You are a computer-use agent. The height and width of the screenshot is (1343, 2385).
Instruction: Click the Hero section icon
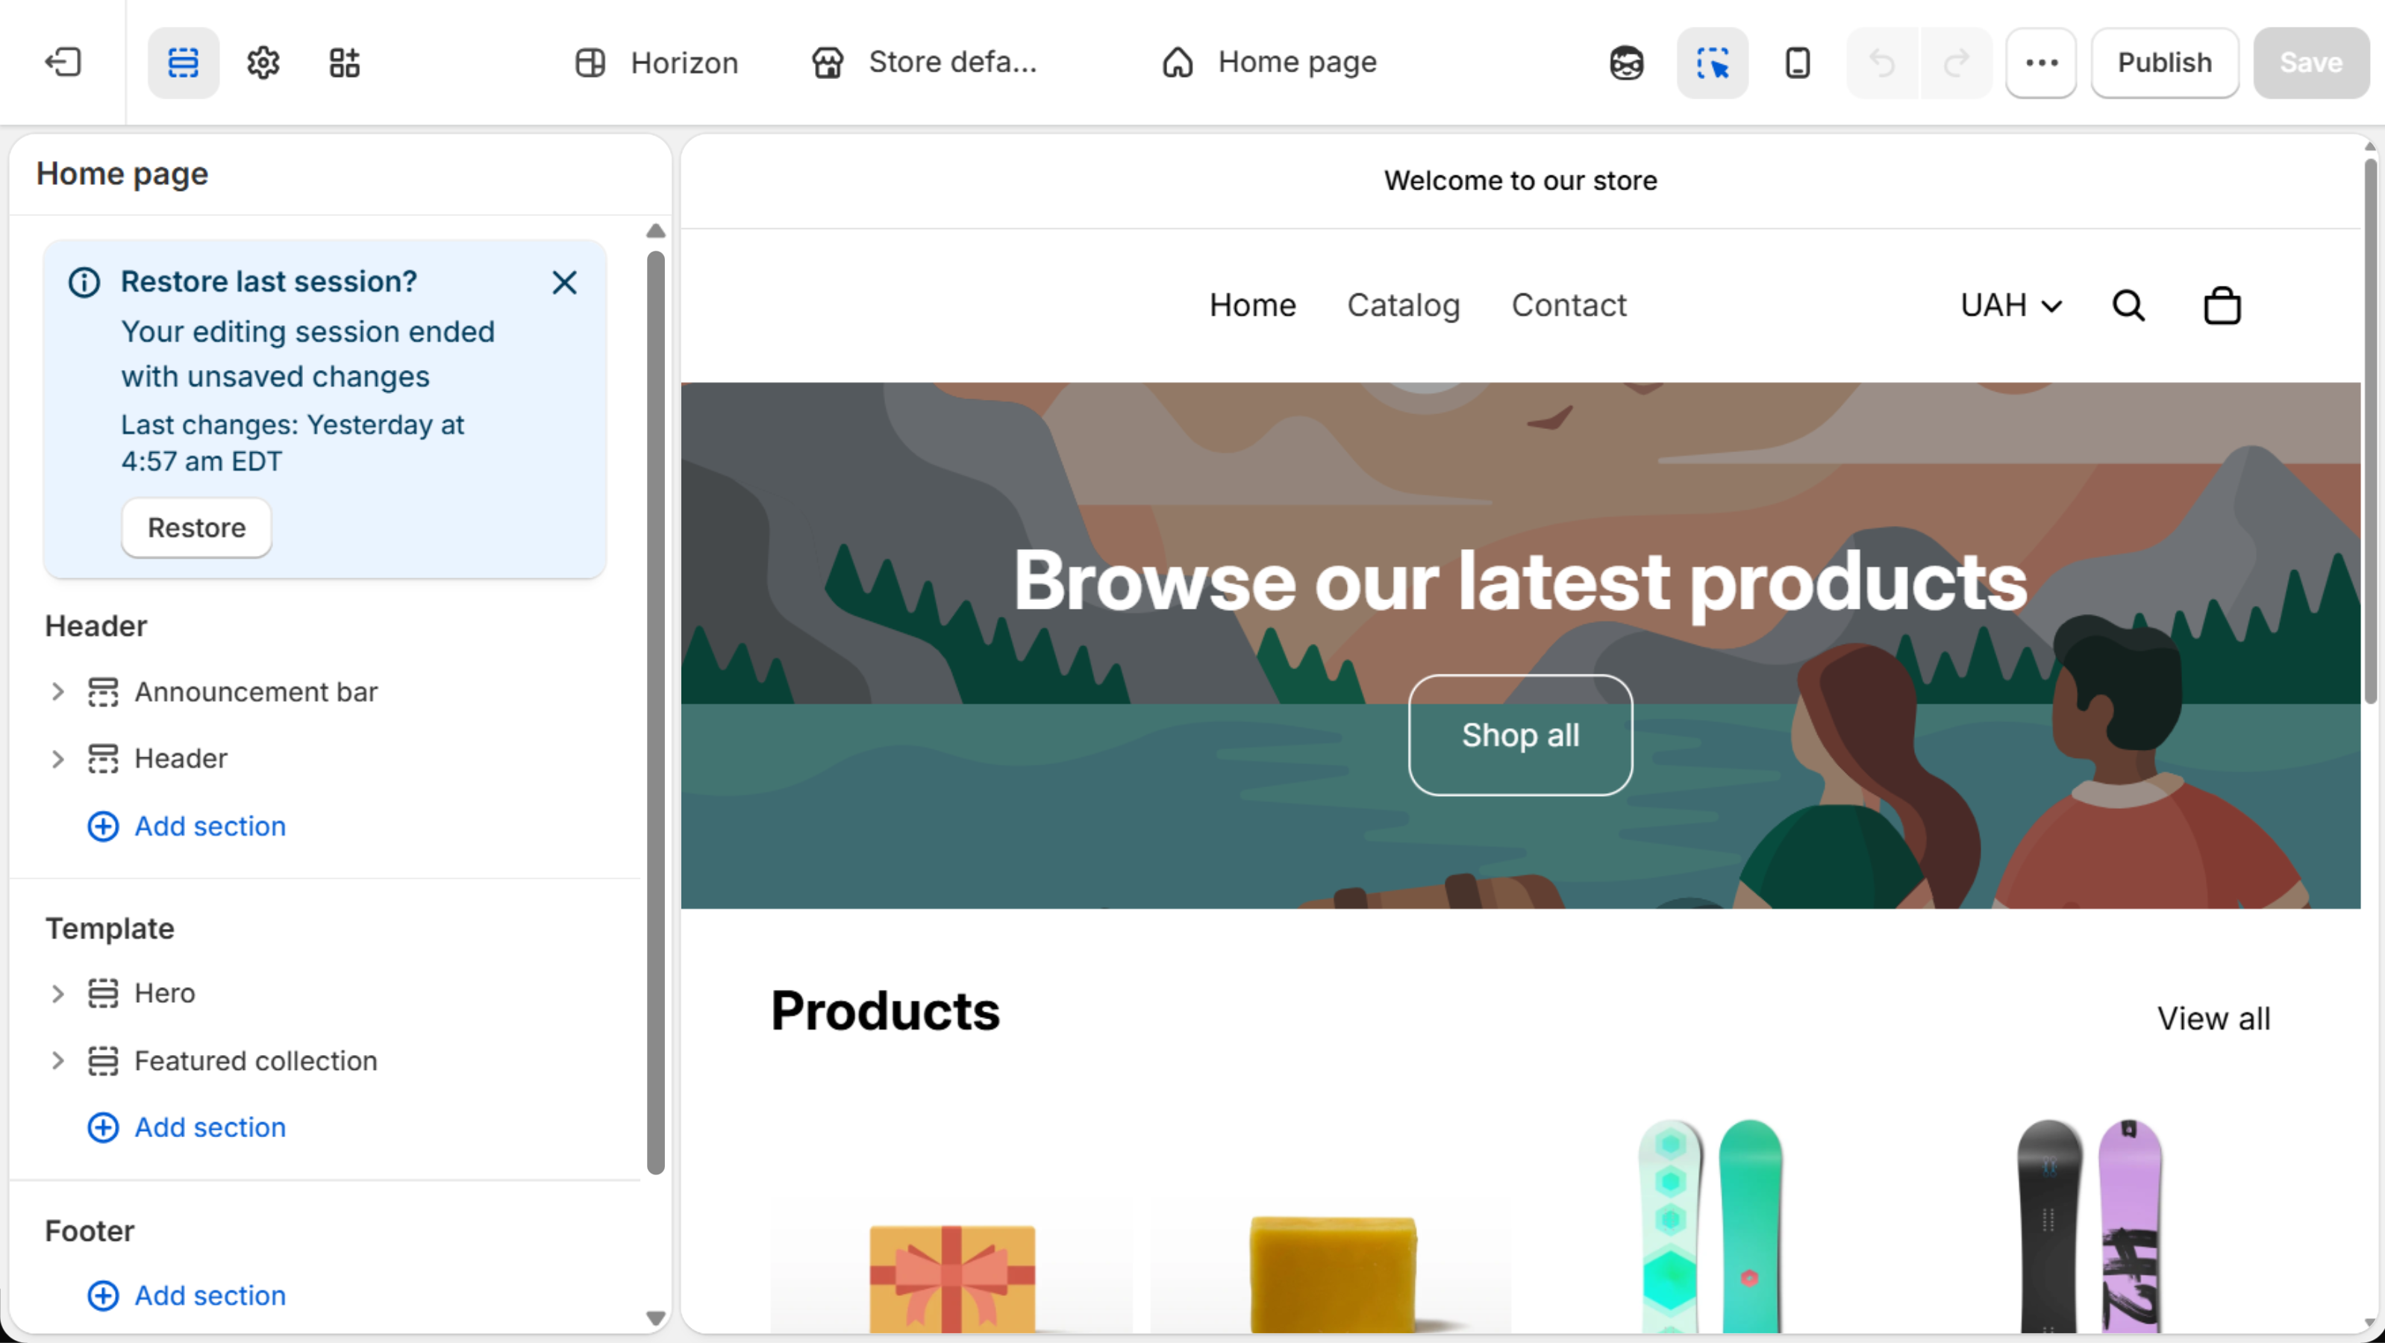[103, 993]
